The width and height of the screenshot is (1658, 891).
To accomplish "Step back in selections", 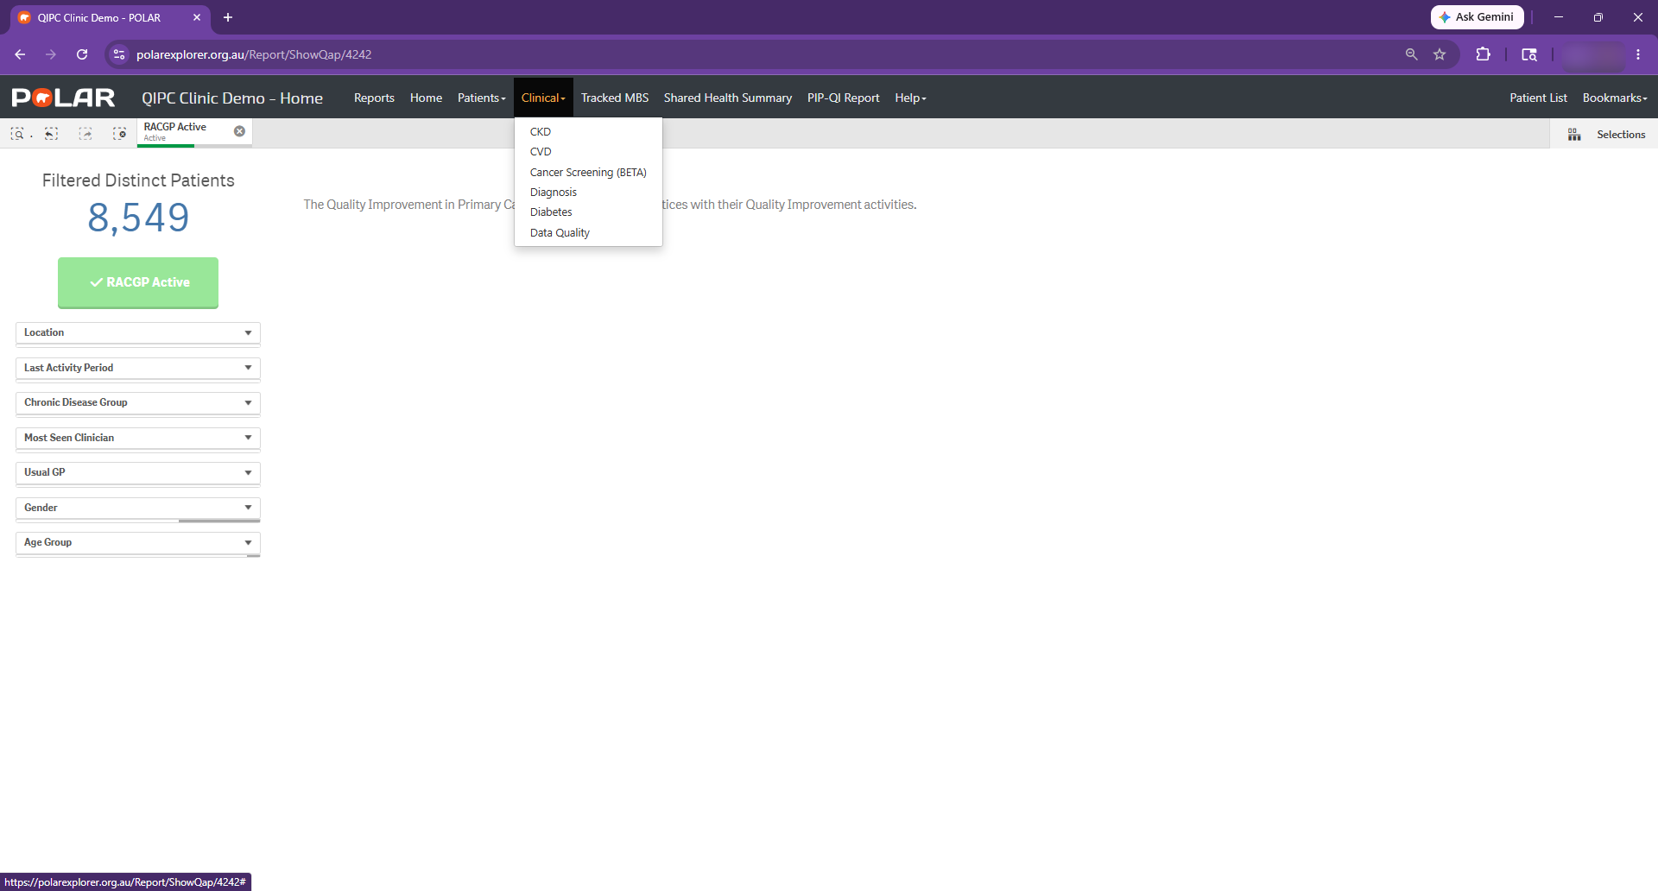I will (x=52, y=134).
